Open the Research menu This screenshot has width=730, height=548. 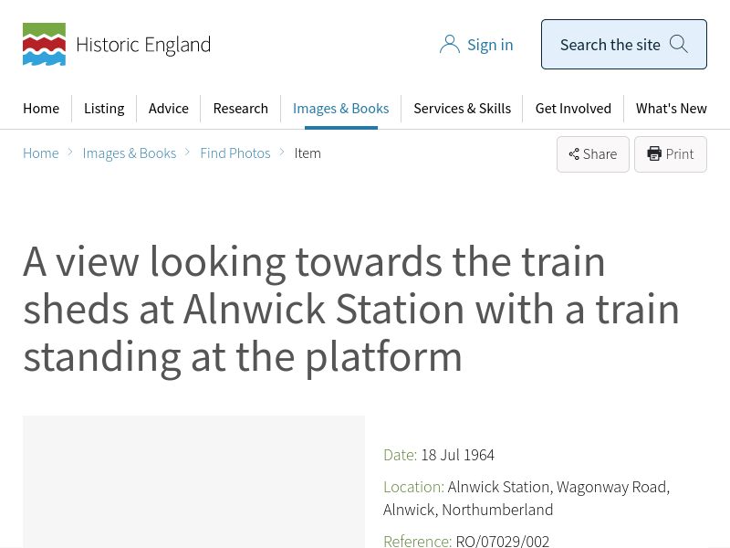point(241,108)
